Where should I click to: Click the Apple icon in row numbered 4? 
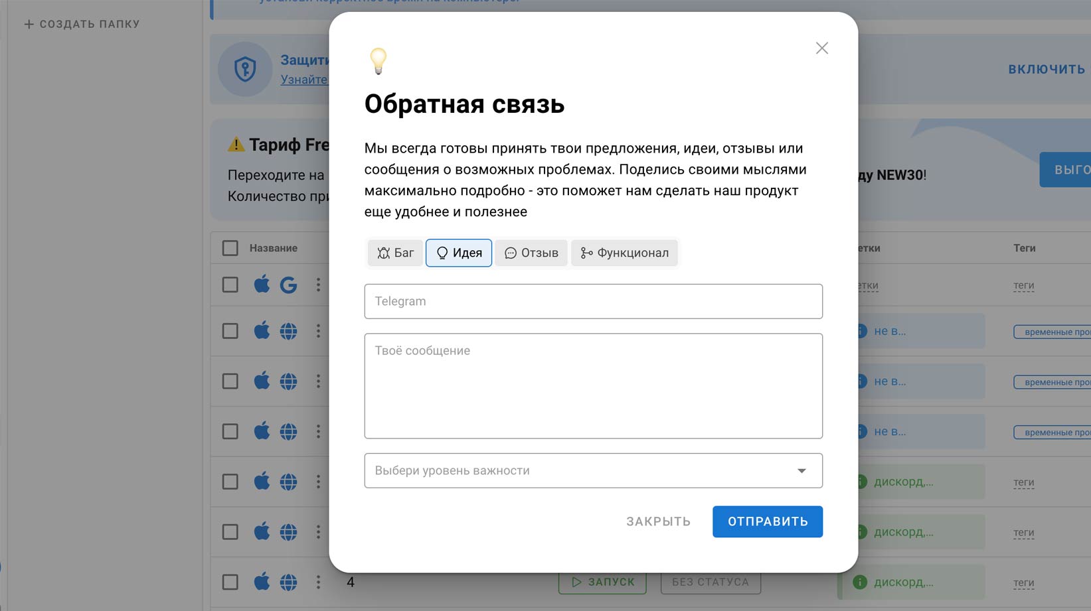[x=262, y=582]
